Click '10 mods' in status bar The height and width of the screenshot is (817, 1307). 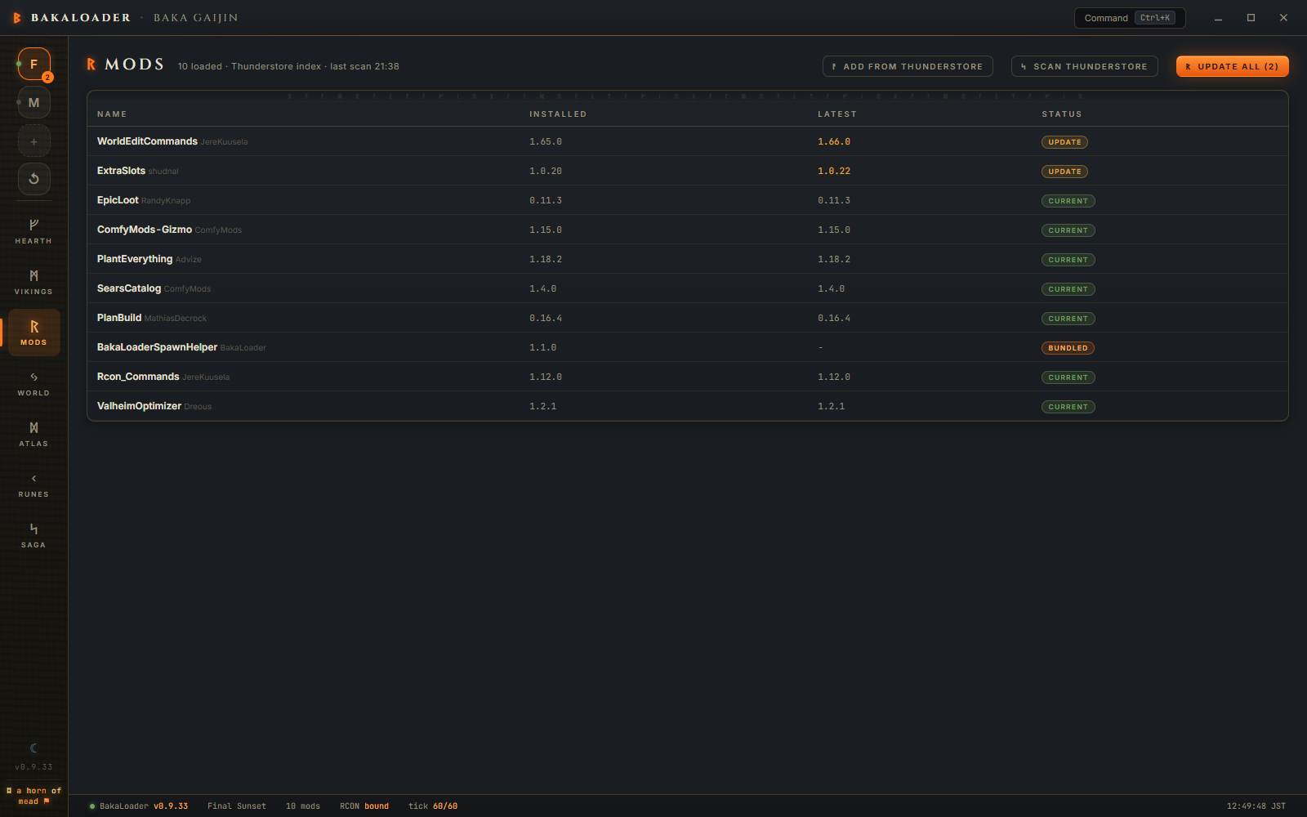tap(303, 806)
